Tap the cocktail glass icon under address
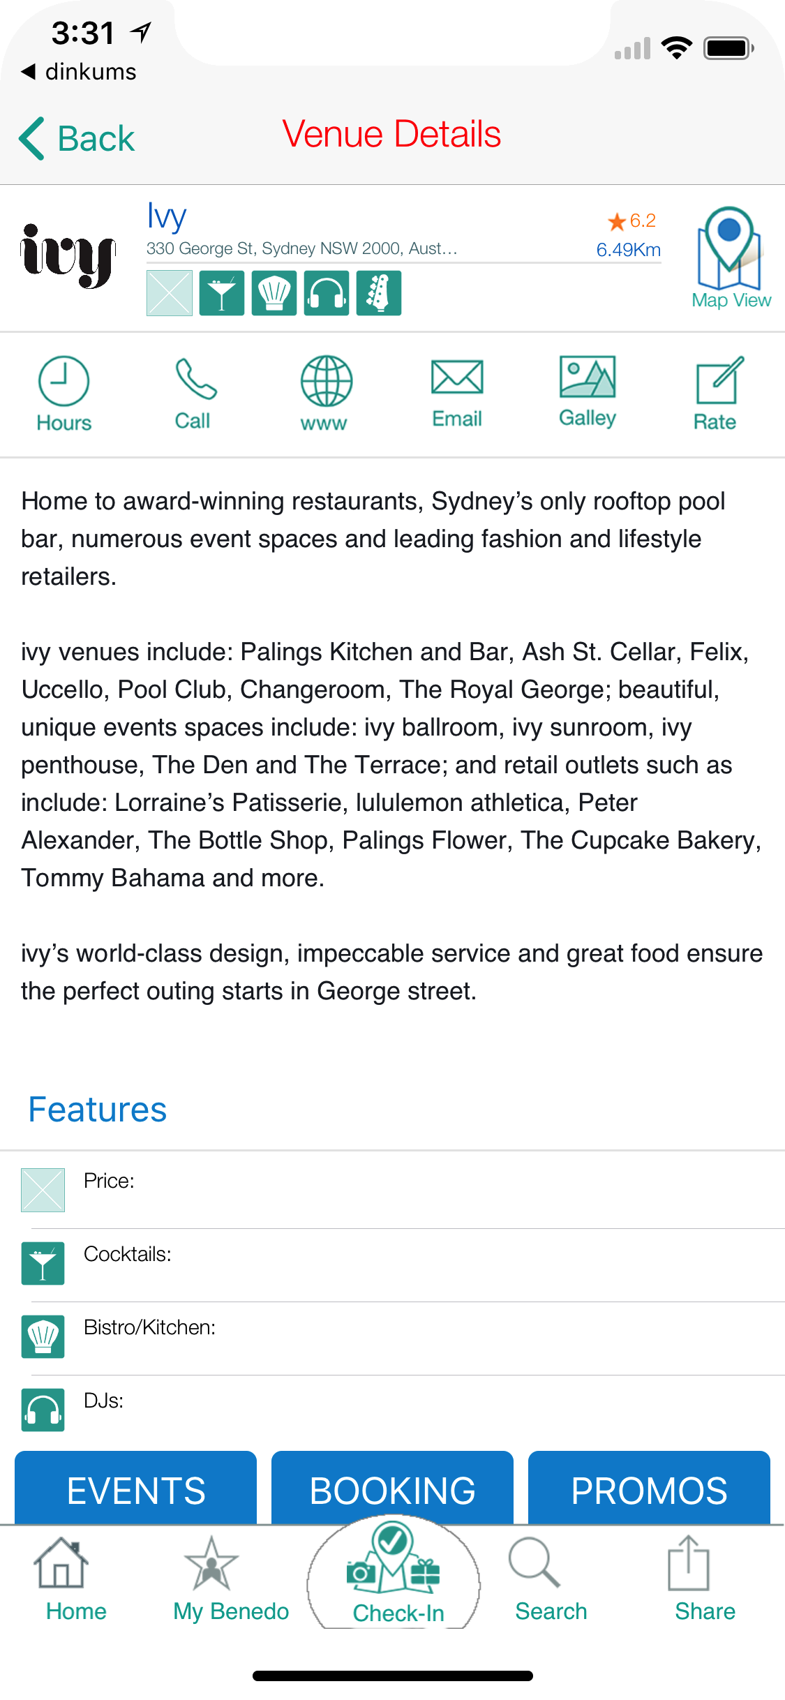 click(x=222, y=294)
